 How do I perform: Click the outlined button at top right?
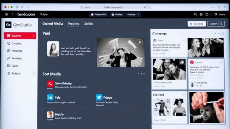pyautogui.click(x=216, y=24)
